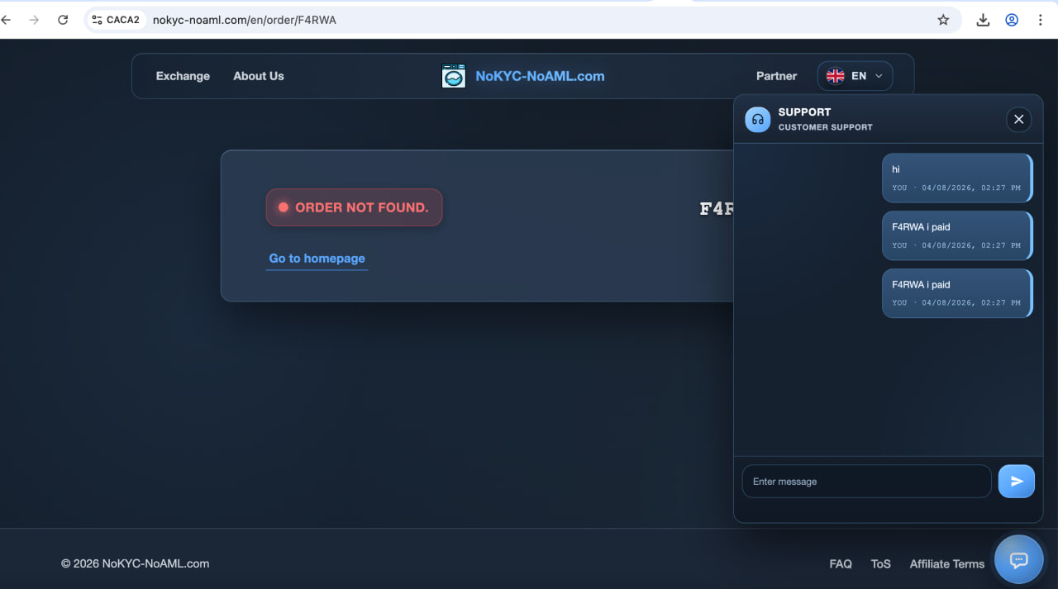This screenshot has width=1058, height=589.
Task: Open the Exchange menu item
Action: [x=183, y=76]
